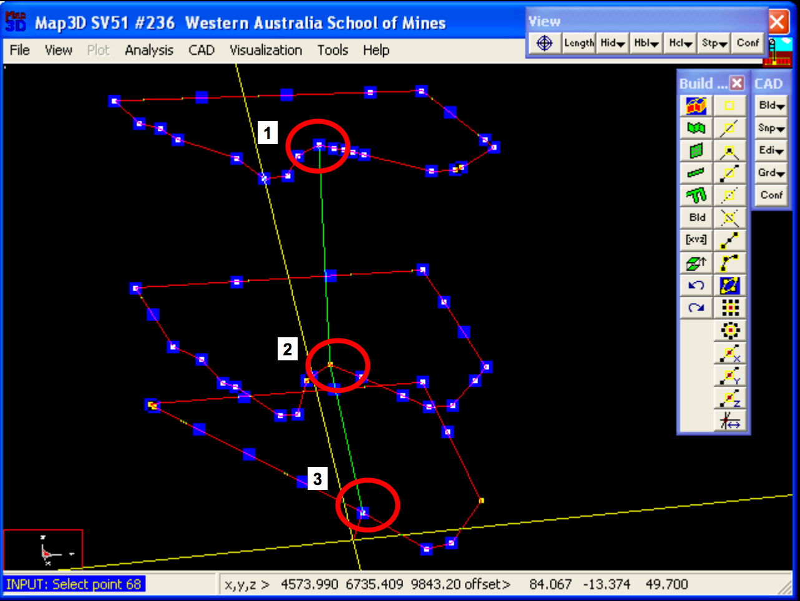Click the y coordinate value 6735.409
Viewport: 800px width, 601px height.
(374, 584)
